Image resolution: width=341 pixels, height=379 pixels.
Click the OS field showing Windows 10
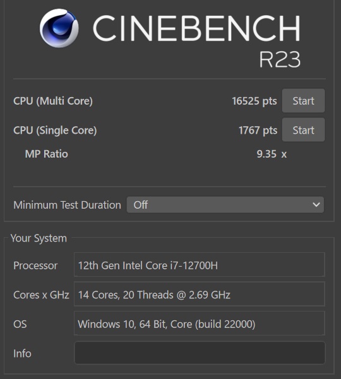200,324
